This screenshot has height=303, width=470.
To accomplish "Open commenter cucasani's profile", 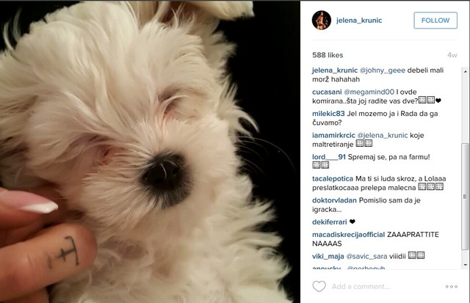I will 327,92.
